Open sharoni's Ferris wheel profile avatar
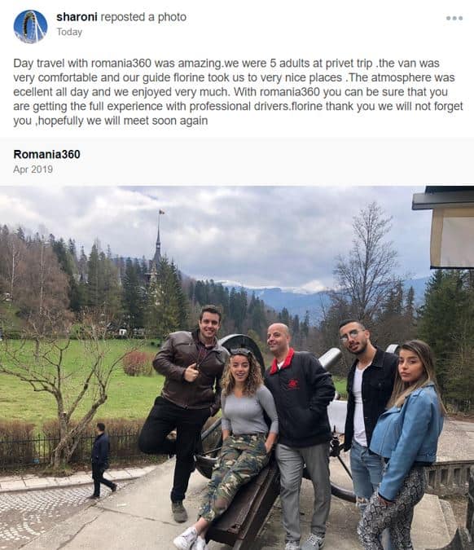The image size is (474, 550). click(x=30, y=26)
